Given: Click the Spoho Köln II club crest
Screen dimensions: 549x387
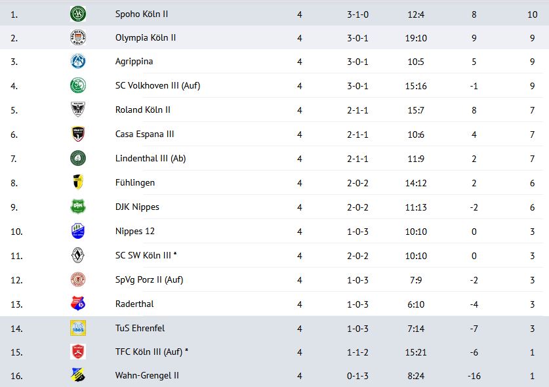Looking at the screenshot, I should point(78,14).
